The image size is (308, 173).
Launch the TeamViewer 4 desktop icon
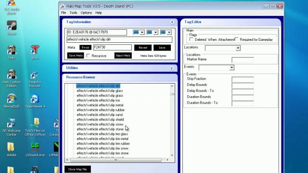point(35,101)
